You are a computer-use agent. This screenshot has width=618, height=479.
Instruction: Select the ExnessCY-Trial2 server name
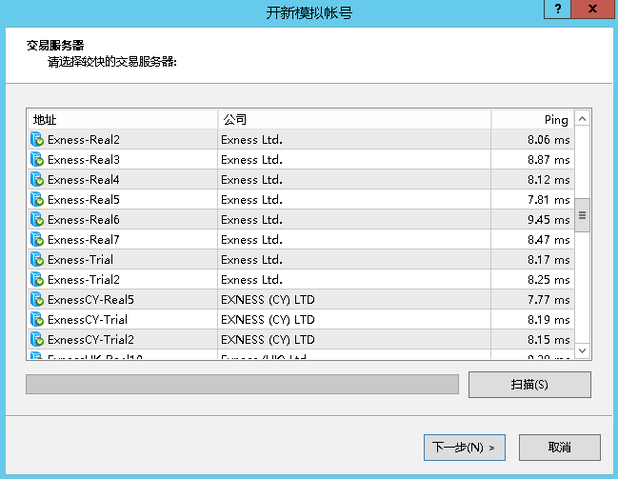click(90, 340)
